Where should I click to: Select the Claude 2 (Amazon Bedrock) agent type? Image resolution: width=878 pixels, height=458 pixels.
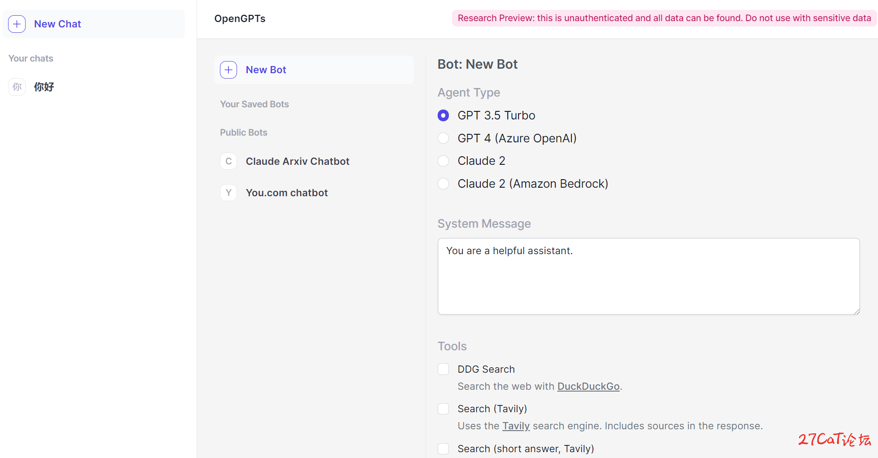click(x=443, y=184)
